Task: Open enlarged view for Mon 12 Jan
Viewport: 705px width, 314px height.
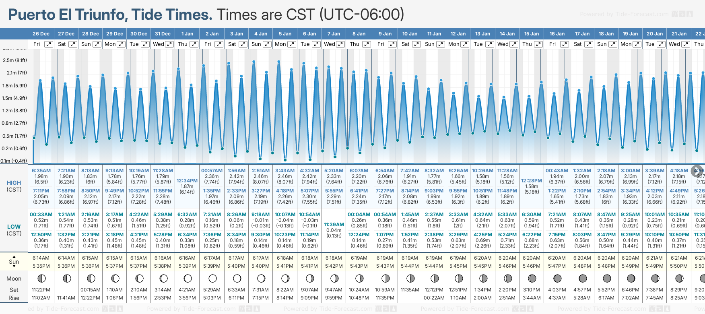Action: tap(465, 44)
